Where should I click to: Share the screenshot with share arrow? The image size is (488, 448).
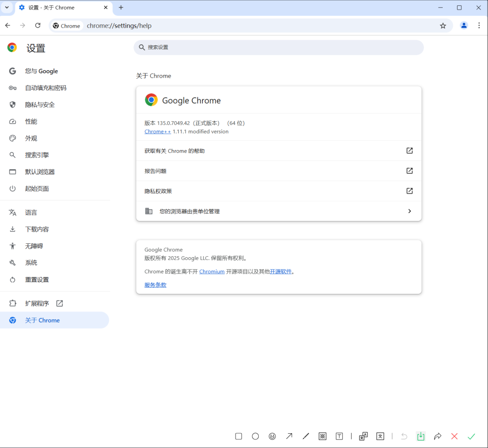[x=437, y=436]
